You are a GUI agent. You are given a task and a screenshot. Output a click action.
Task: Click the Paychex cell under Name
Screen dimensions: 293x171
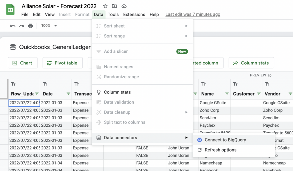(214, 125)
